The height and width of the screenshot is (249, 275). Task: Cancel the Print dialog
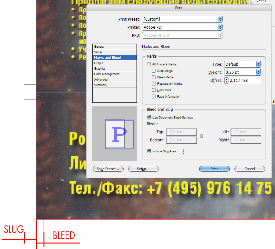coord(250,169)
